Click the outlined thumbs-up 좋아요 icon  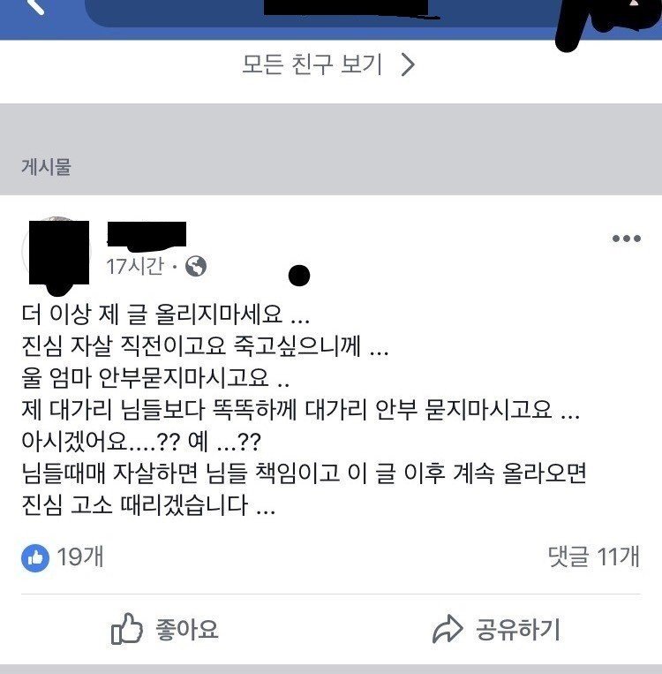click(x=127, y=629)
